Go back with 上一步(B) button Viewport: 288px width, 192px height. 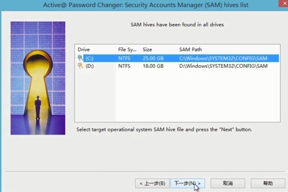tap(152, 183)
